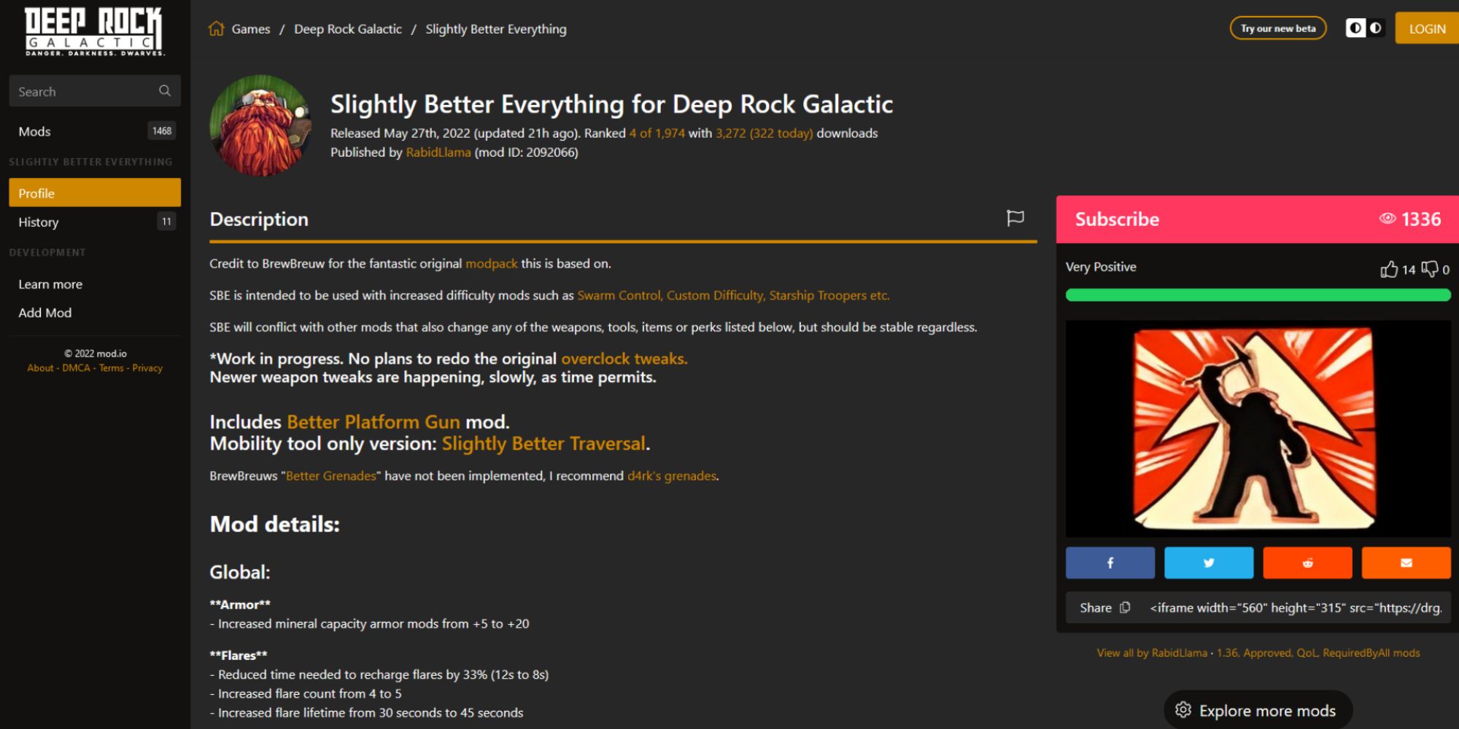Click View all by RabidLlama link
The image size is (1459, 729).
(1152, 653)
